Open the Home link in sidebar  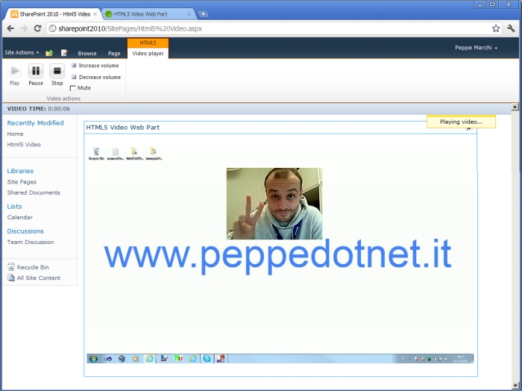(16, 134)
